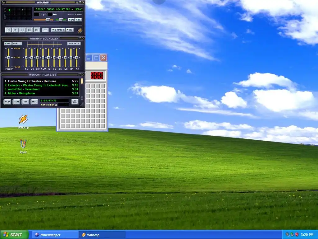Click the mini eject button in playlist
The image size is (318, 239).
pyautogui.click(x=56, y=105)
